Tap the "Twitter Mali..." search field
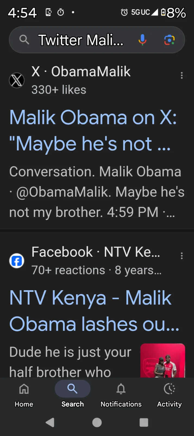This screenshot has height=436, width=194. coord(81,40)
